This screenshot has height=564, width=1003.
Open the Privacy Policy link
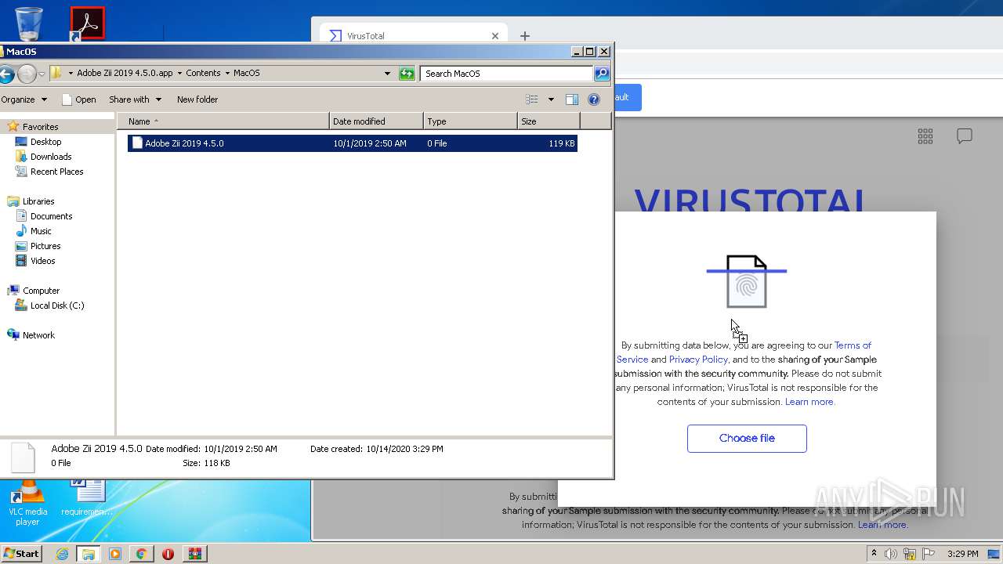698,360
